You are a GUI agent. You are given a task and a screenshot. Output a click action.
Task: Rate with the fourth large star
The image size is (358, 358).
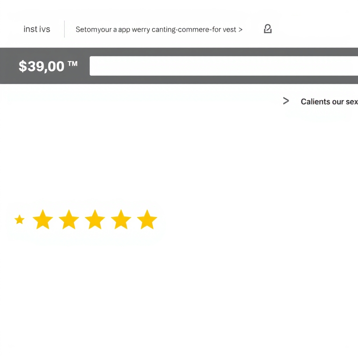(x=121, y=219)
